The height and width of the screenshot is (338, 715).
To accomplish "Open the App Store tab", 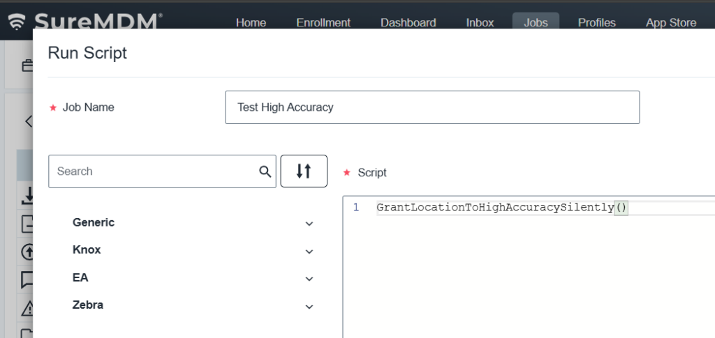I will [x=670, y=22].
